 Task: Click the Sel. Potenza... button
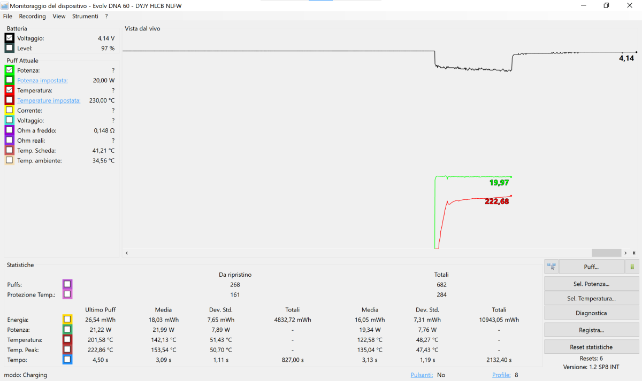(x=591, y=284)
